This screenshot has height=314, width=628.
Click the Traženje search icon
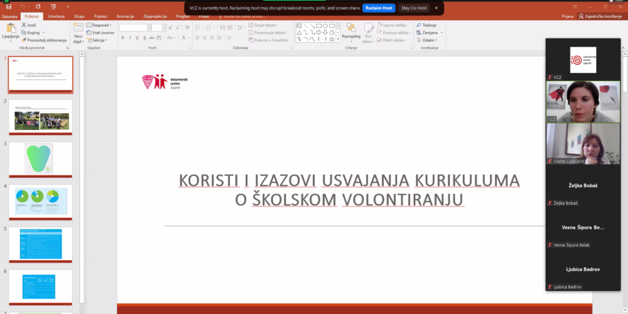[419, 25]
